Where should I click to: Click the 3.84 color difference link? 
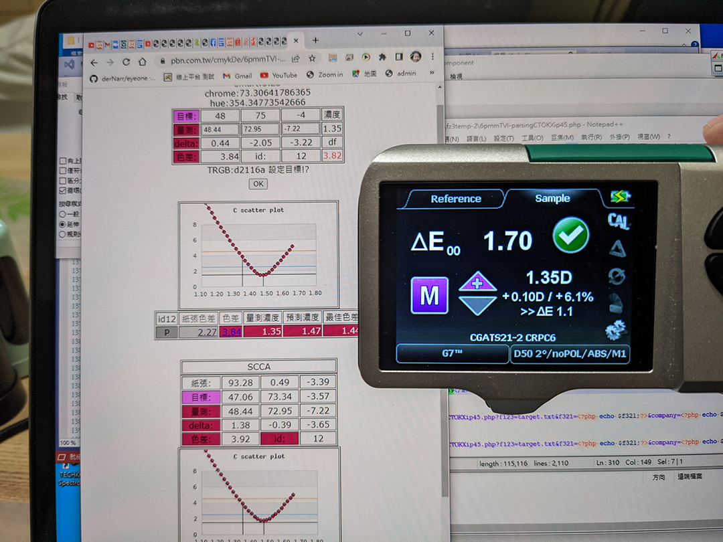pyautogui.click(x=232, y=332)
